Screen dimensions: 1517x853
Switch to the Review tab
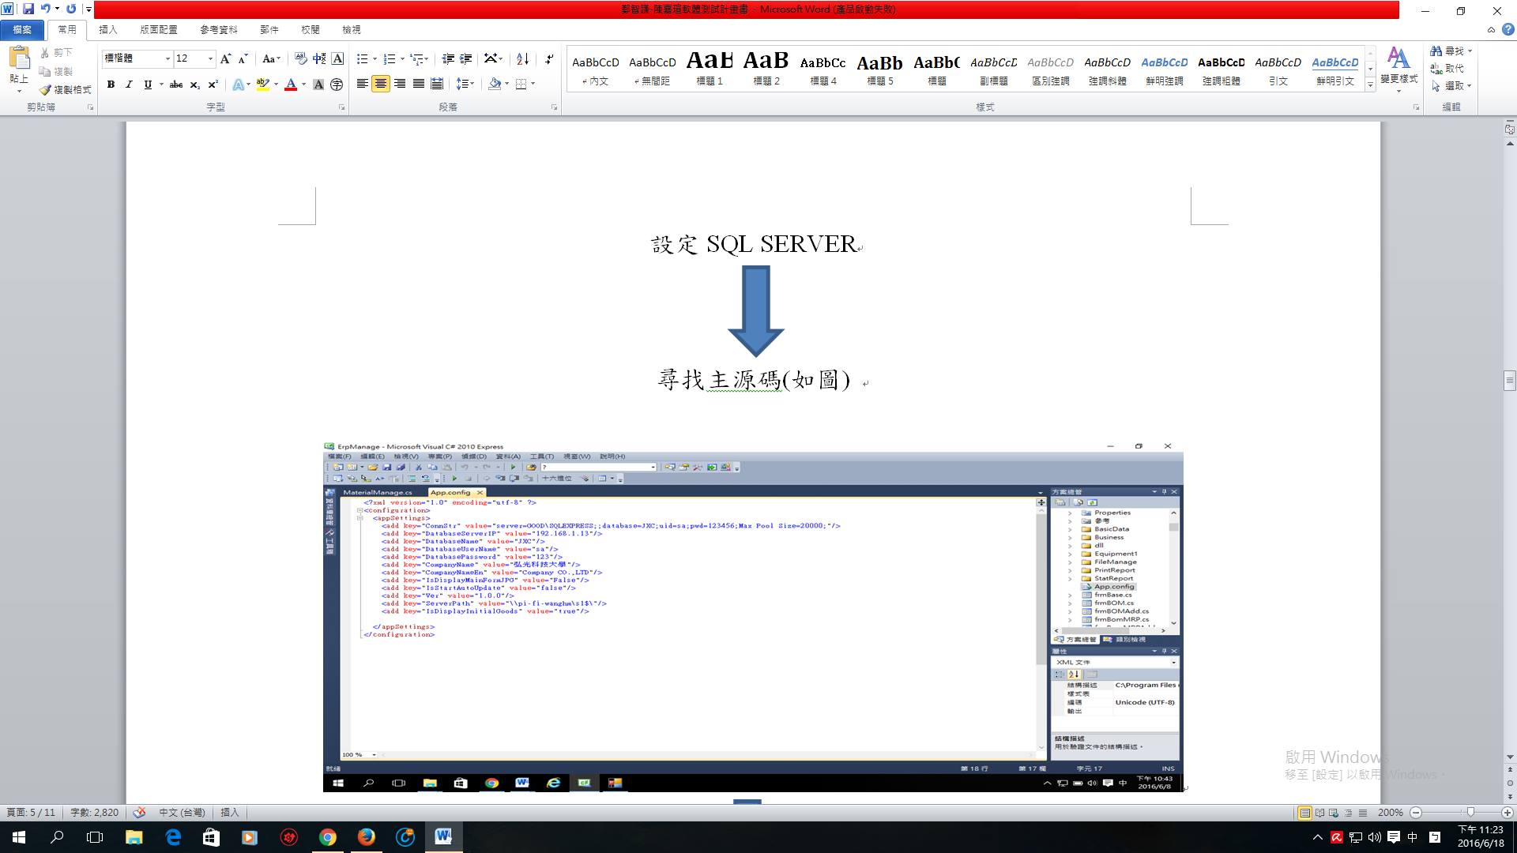[x=311, y=29]
